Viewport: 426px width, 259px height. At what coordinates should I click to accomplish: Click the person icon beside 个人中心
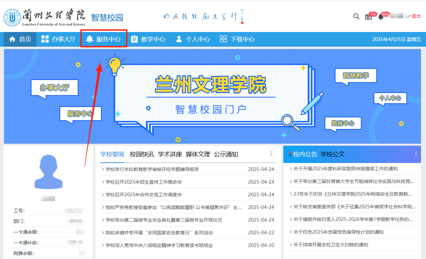179,39
